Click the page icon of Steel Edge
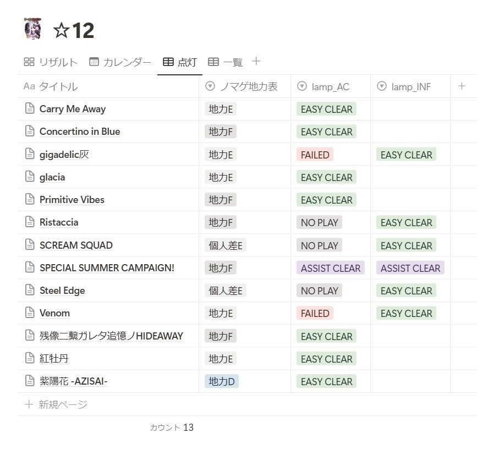 [30, 289]
